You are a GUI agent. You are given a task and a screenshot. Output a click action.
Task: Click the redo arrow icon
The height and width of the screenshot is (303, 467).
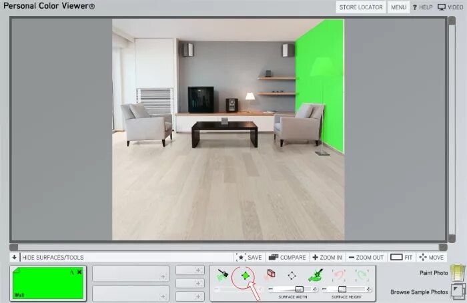[x=362, y=275]
